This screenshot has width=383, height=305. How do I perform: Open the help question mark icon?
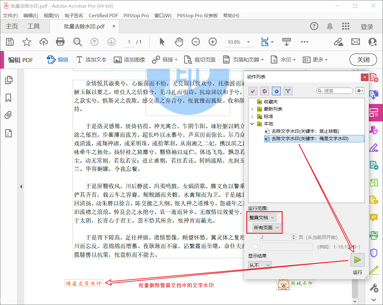(314, 26)
